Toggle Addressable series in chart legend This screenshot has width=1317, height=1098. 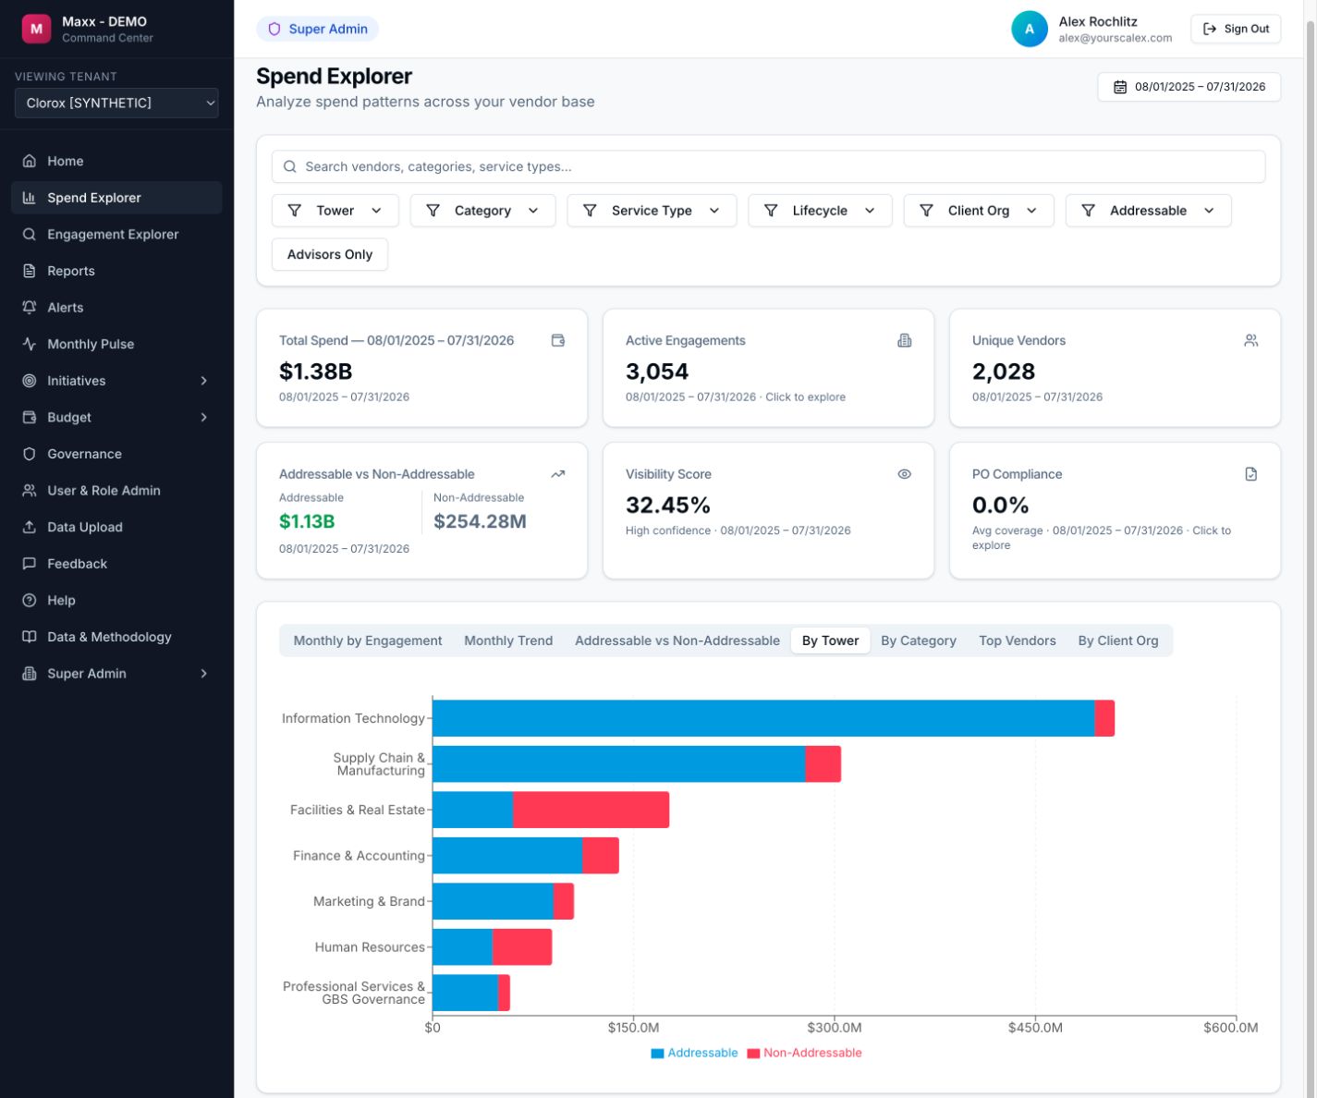tap(695, 1053)
